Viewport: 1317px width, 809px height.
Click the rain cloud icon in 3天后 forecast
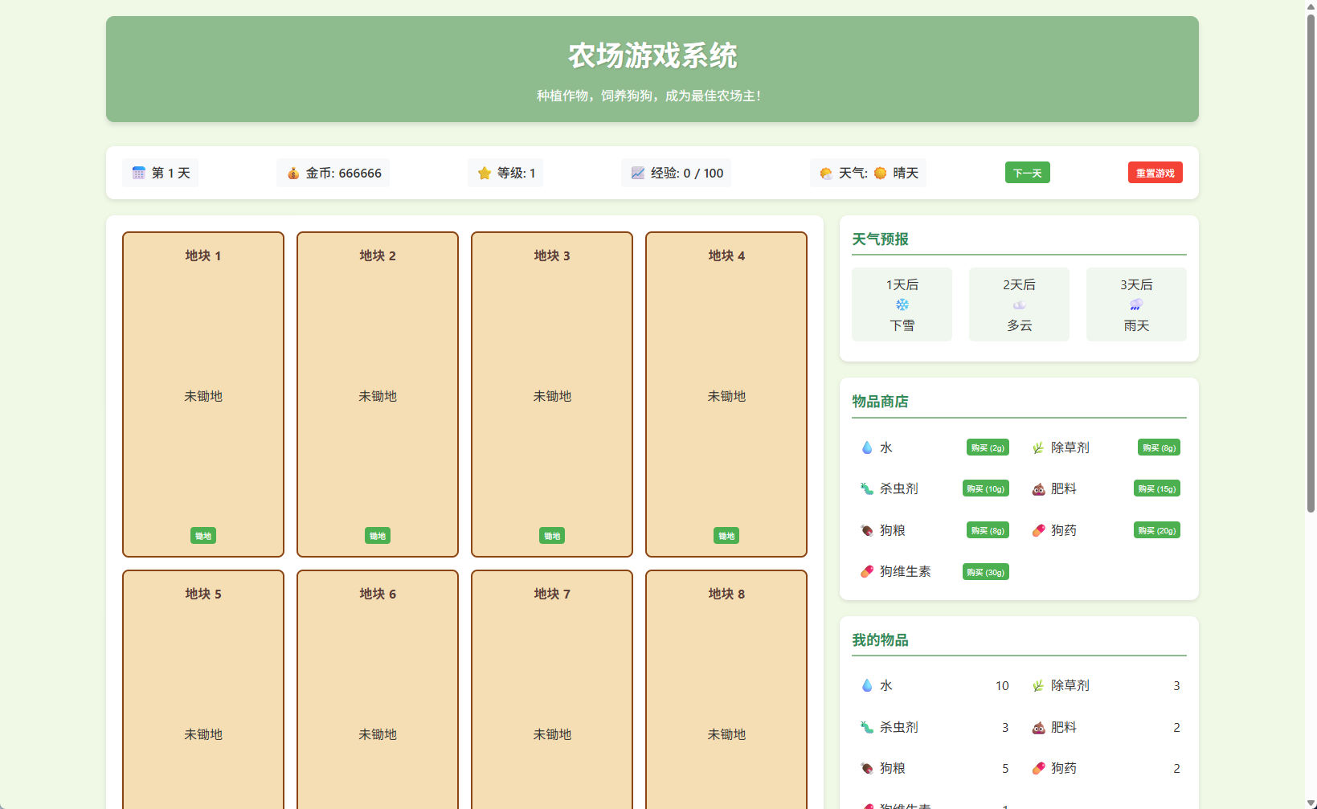pyautogui.click(x=1136, y=304)
